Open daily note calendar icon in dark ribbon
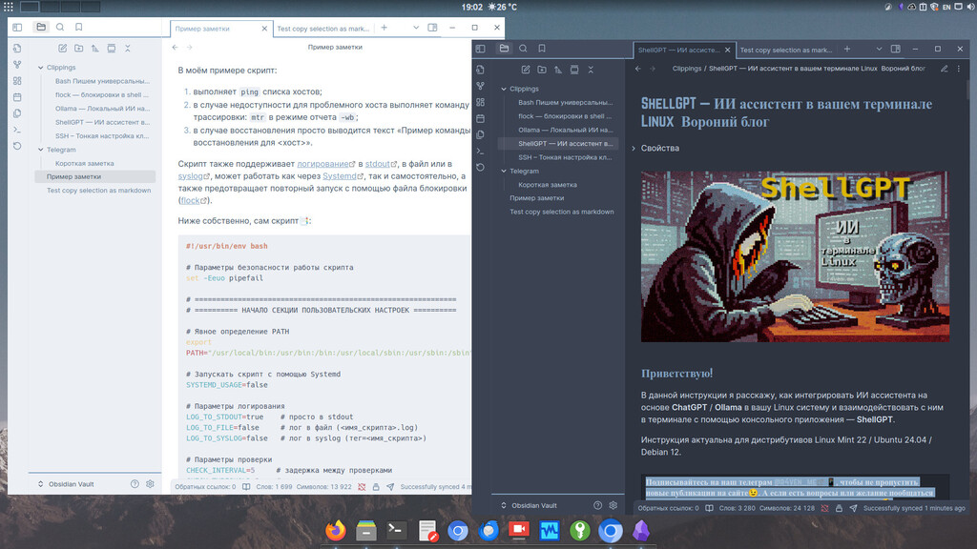 [x=480, y=118]
